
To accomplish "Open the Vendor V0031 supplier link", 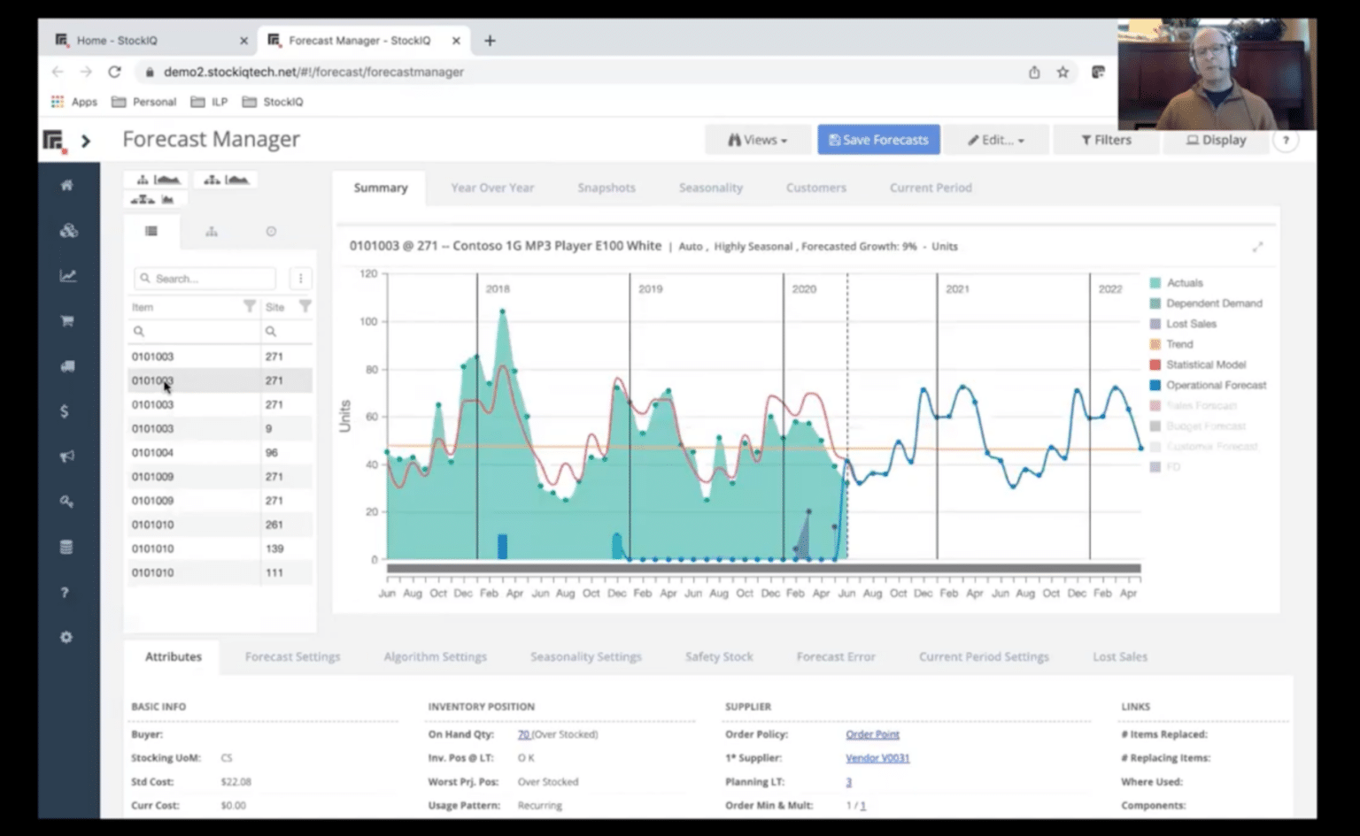I will point(877,757).
